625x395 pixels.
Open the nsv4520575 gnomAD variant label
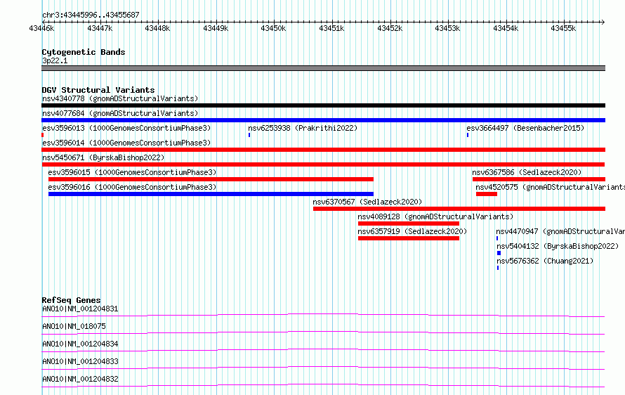point(550,187)
